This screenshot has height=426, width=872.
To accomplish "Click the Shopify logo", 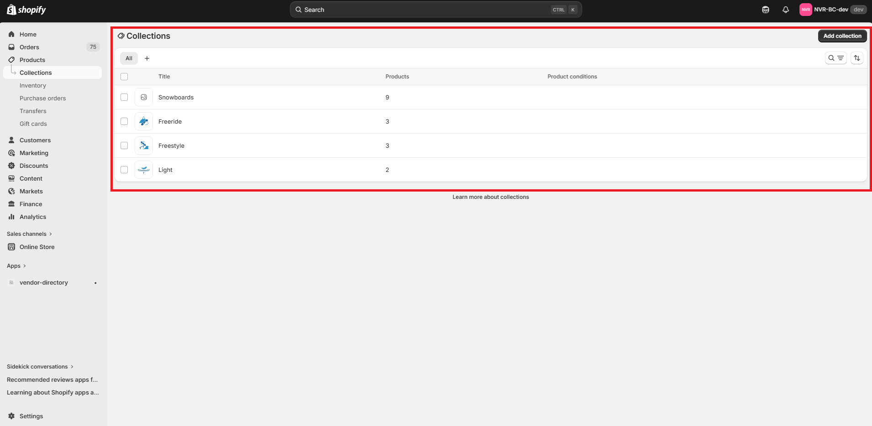I will (26, 10).
